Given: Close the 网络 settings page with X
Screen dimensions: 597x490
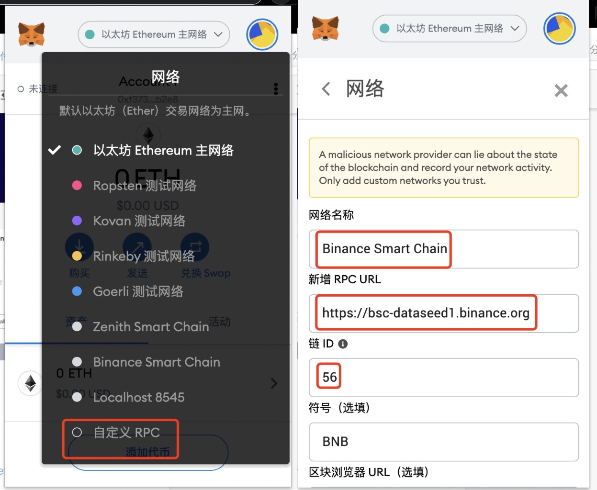Looking at the screenshot, I should (x=561, y=90).
